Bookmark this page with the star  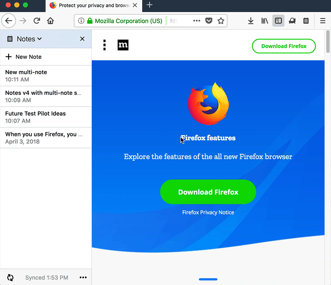[221, 21]
